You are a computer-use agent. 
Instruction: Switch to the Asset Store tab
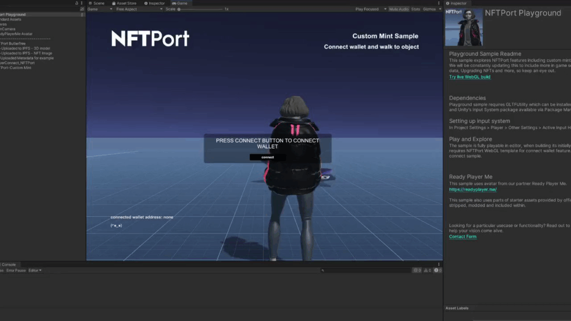124,3
